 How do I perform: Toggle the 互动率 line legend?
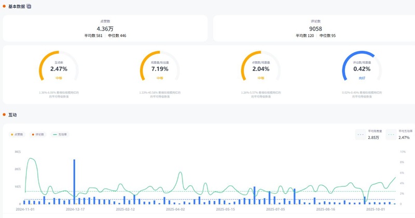pos(60,135)
